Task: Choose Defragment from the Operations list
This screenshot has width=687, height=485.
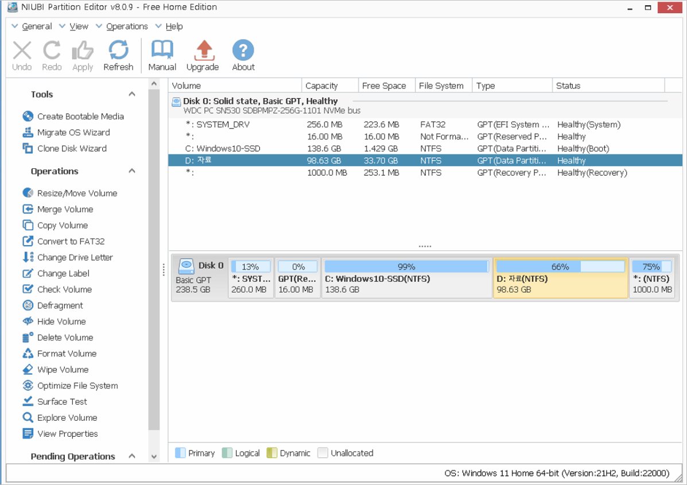Action: pos(60,306)
